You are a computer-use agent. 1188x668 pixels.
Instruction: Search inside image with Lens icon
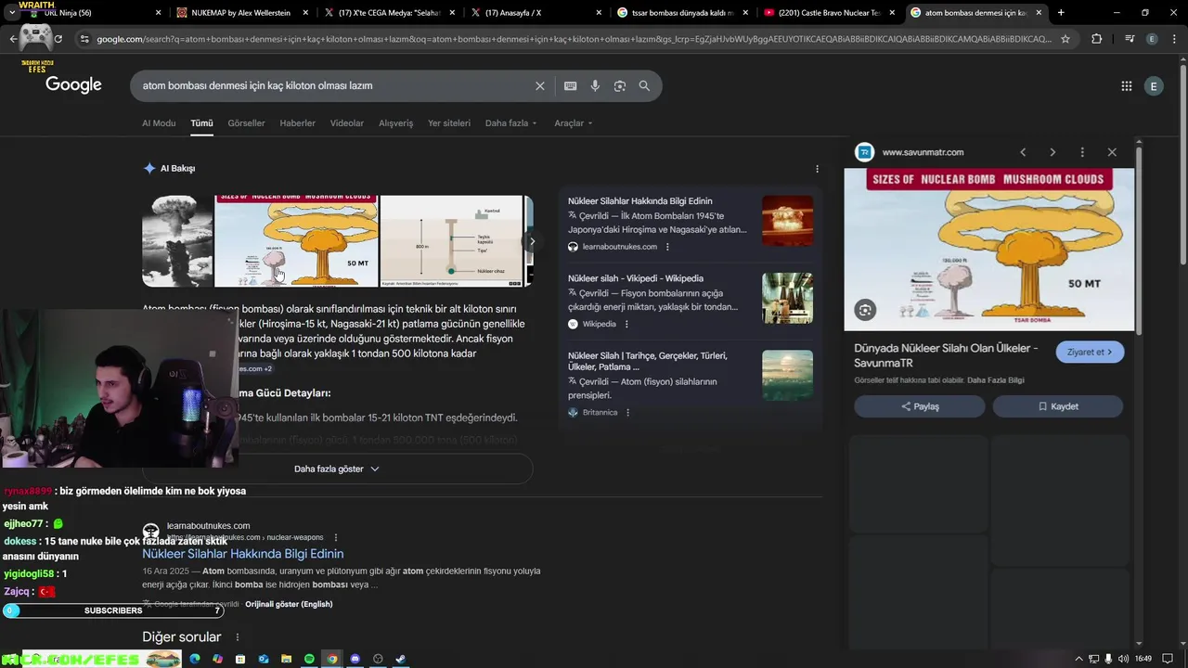pyautogui.click(x=865, y=311)
